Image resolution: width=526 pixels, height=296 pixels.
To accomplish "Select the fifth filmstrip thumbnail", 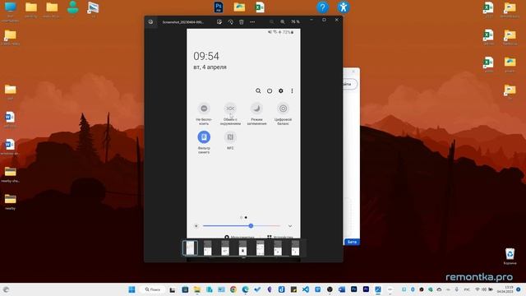I will pyautogui.click(x=261, y=248).
